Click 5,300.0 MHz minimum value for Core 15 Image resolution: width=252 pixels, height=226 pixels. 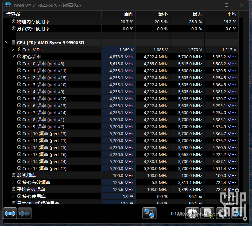coord(156,169)
